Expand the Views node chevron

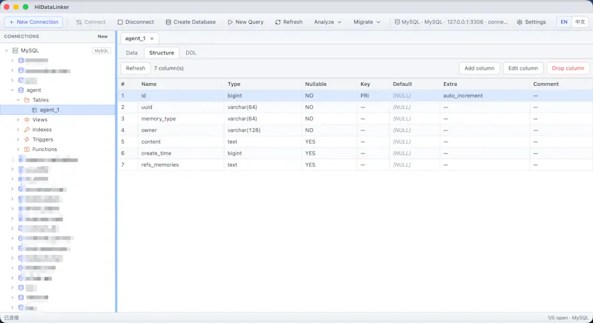click(x=18, y=119)
